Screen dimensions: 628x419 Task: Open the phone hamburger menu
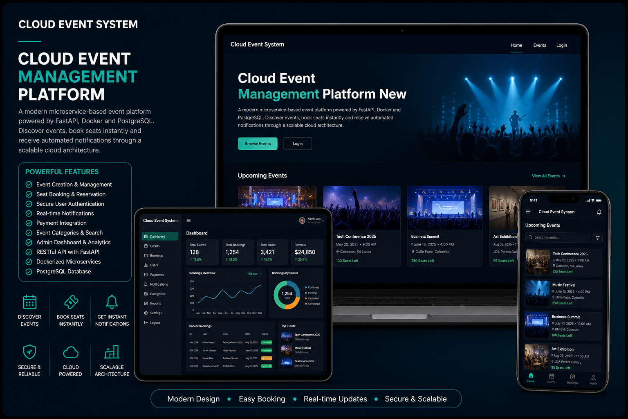528,212
